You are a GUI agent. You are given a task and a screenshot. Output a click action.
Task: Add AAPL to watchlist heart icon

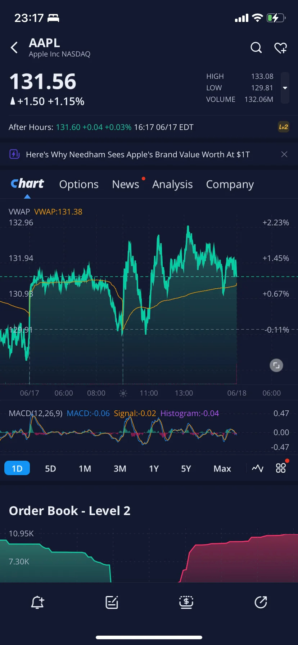pos(281,48)
